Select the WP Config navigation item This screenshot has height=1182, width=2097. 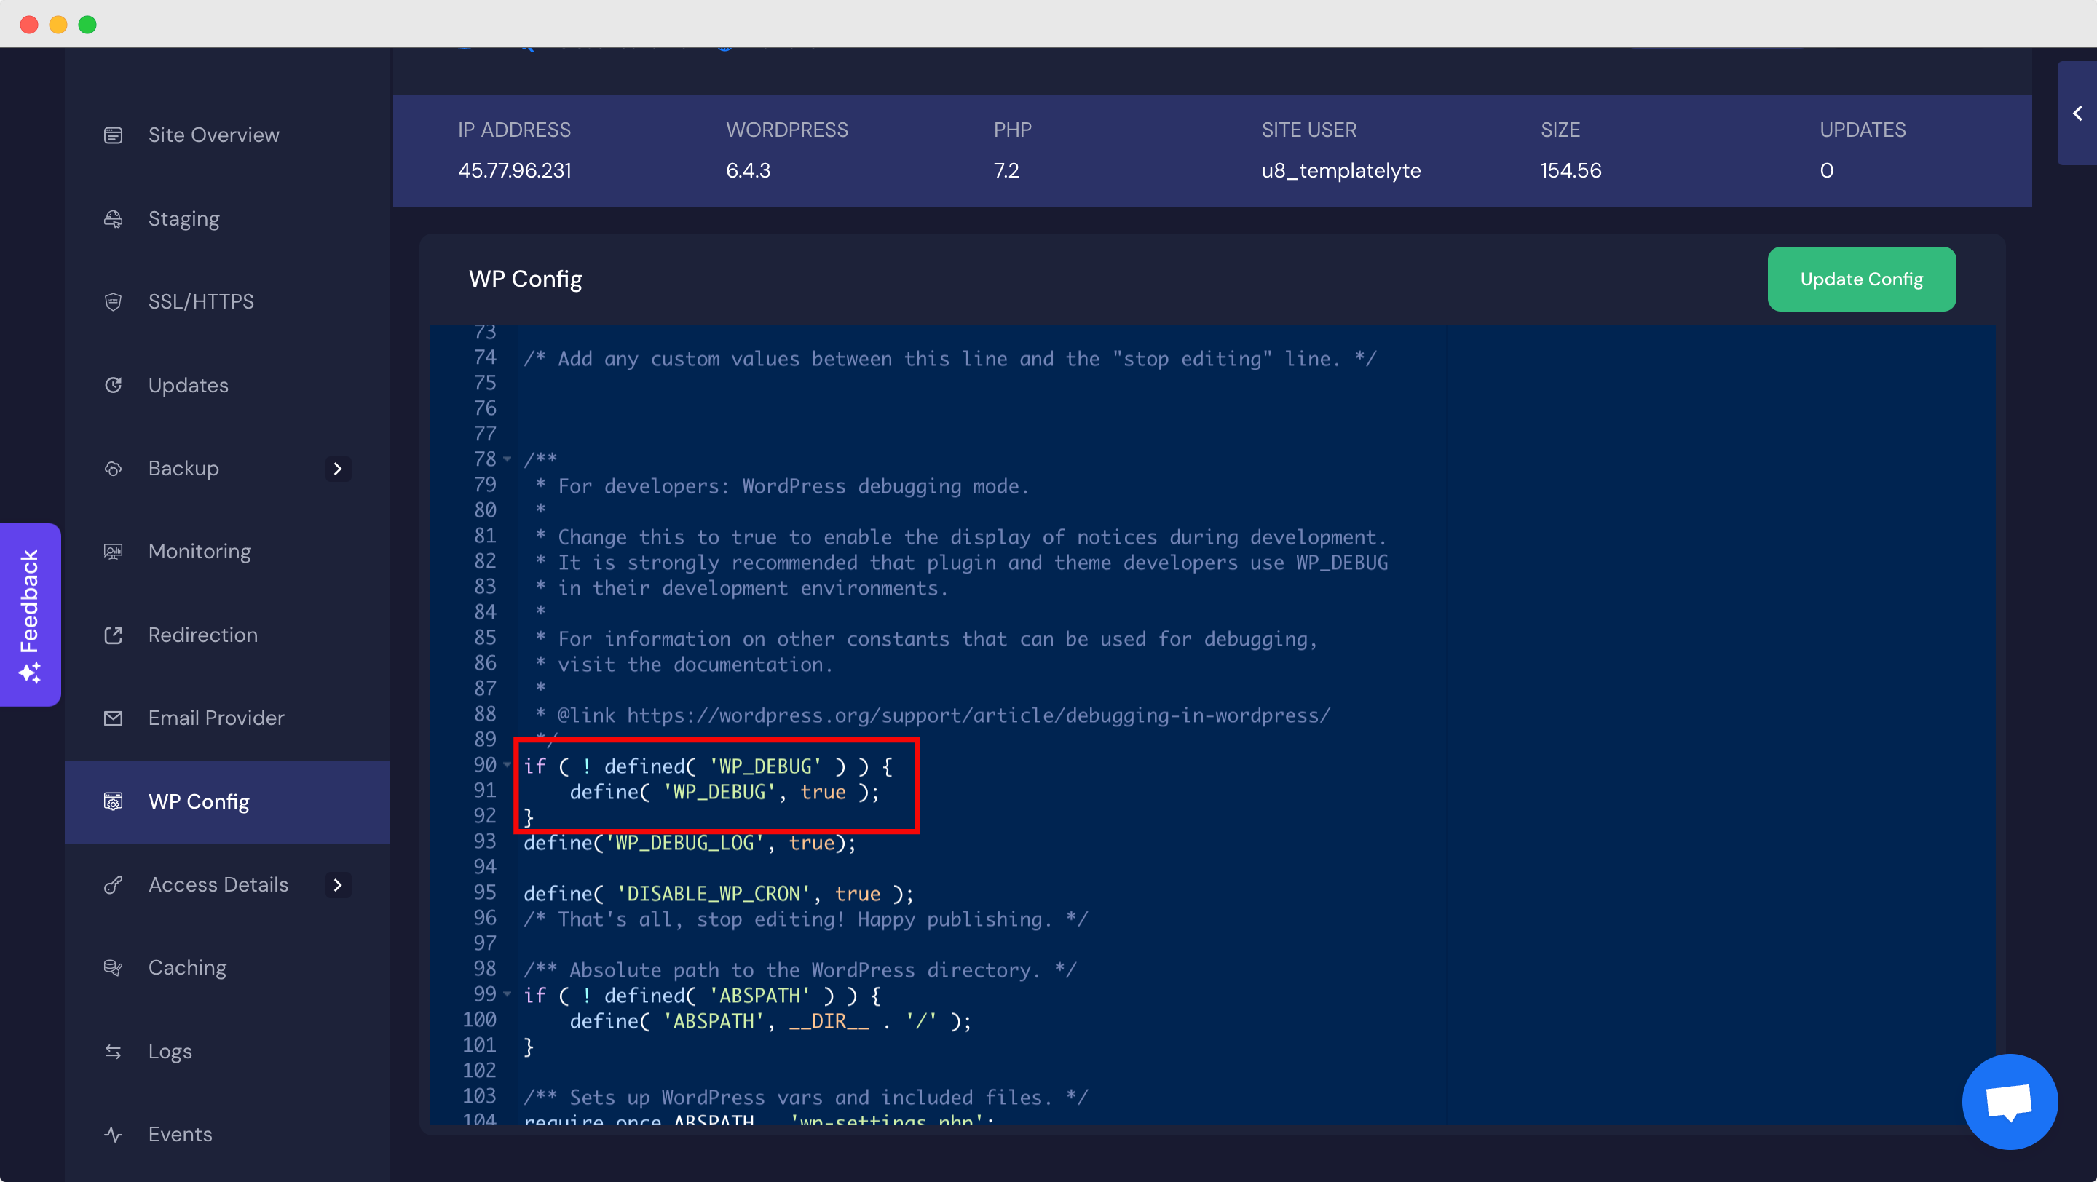tap(199, 801)
